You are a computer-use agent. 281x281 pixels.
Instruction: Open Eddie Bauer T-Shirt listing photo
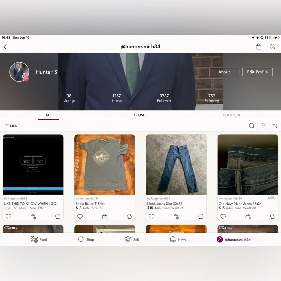click(105, 165)
